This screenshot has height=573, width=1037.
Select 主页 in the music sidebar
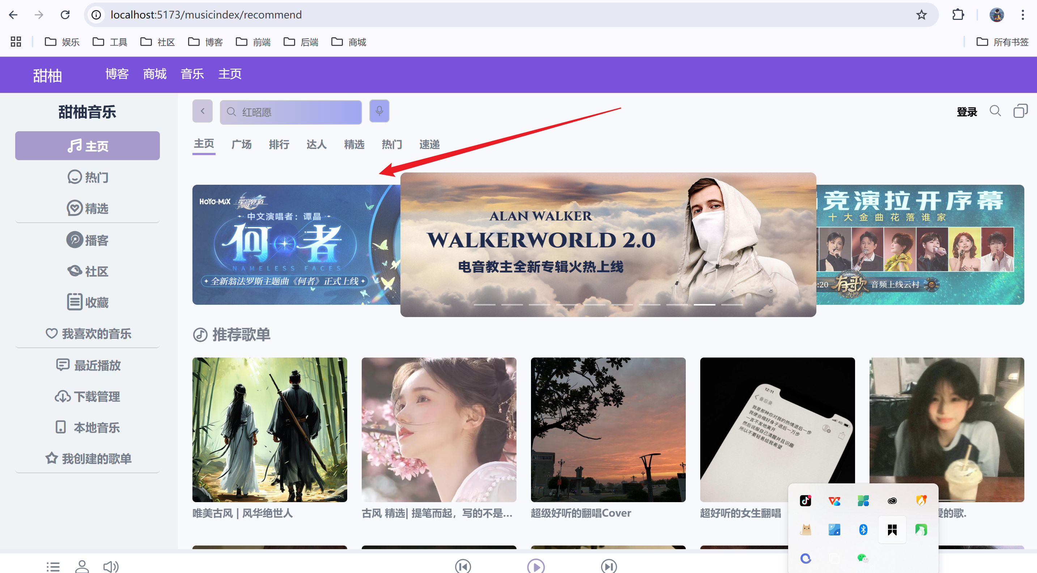coord(88,146)
